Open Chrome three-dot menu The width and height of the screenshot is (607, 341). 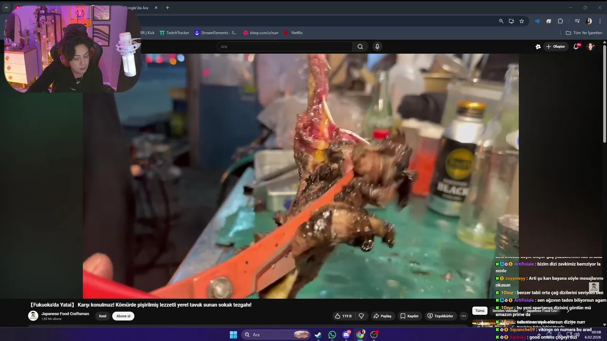click(x=600, y=21)
